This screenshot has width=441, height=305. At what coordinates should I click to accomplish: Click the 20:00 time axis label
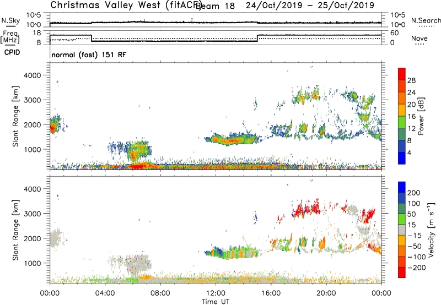tap(326, 293)
